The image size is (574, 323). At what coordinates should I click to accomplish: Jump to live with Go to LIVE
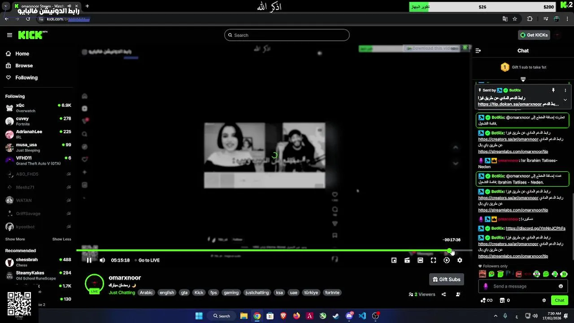(149, 260)
